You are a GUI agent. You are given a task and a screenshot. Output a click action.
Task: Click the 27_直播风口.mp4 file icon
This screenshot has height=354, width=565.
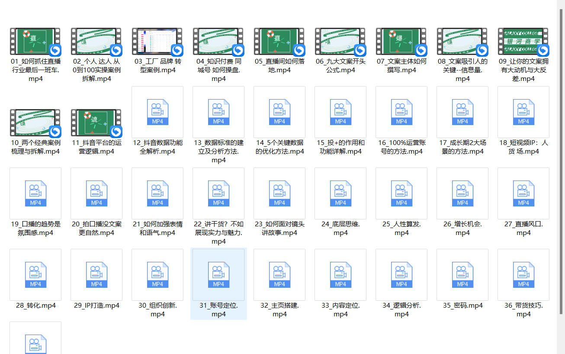(523, 193)
